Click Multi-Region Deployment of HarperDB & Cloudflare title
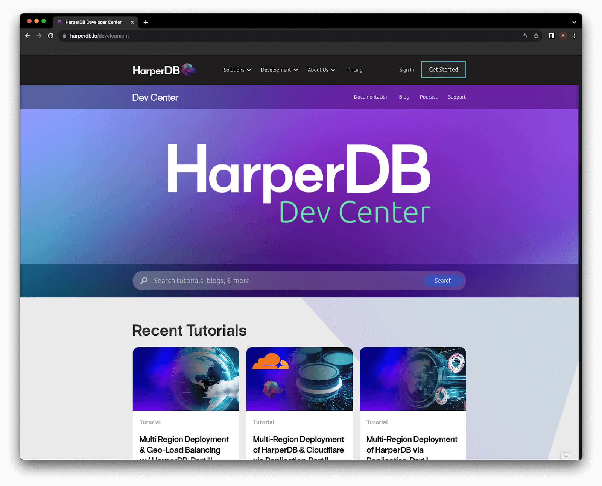602x486 pixels. [x=298, y=448]
